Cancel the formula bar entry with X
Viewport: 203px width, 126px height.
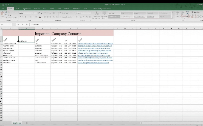[18, 24]
